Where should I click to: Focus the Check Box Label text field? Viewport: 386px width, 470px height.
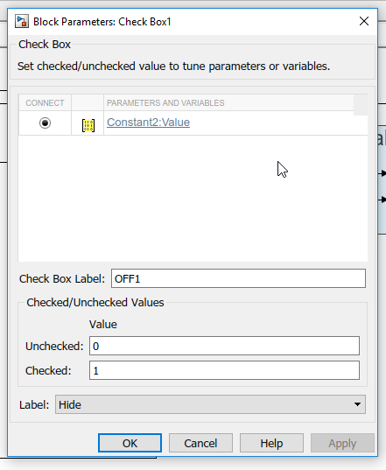pos(238,278)
